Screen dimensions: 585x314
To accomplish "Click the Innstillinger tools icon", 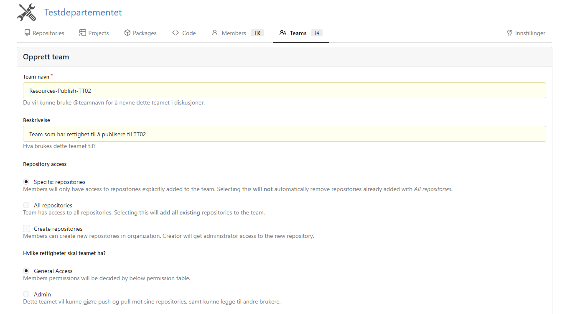I will (510, 33).
